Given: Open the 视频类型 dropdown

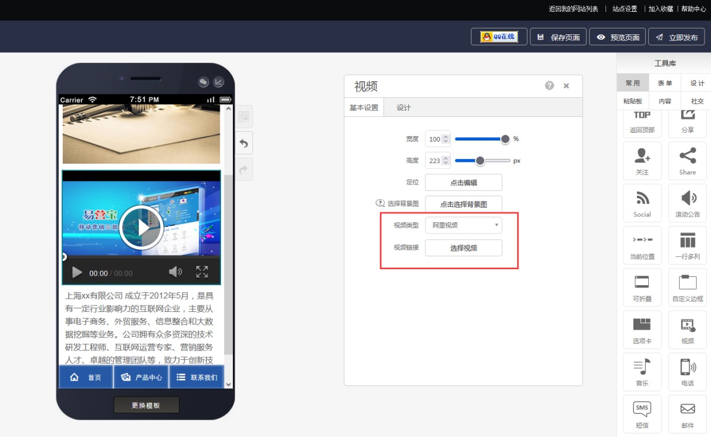Looking at the screenshot, I should 463,225.
